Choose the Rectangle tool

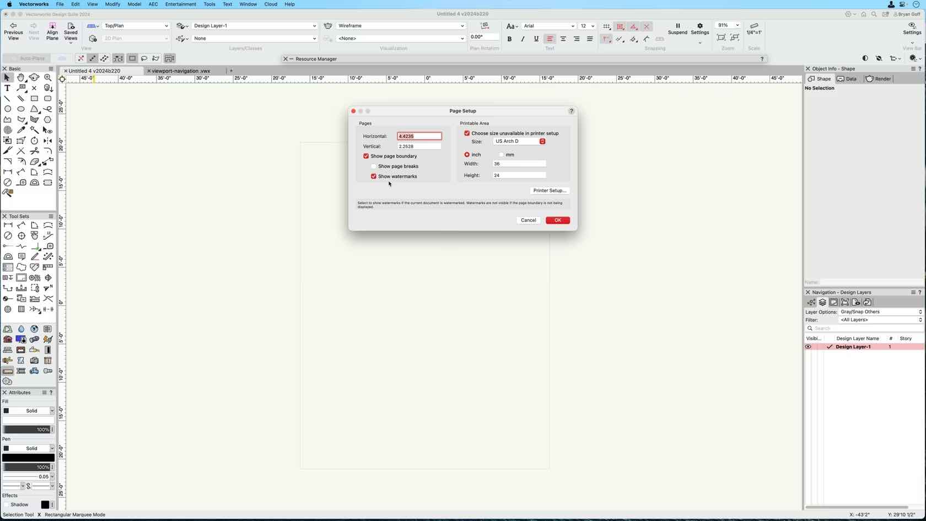(x=34, y=99)
